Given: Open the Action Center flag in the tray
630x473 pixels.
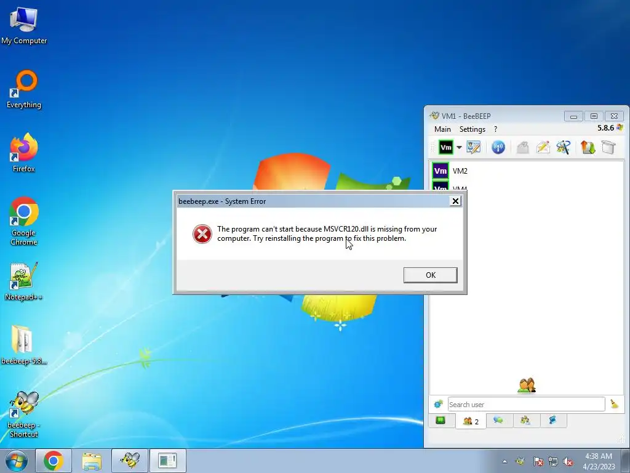Looking at the screenshot, I should click(x=538, y=461).
